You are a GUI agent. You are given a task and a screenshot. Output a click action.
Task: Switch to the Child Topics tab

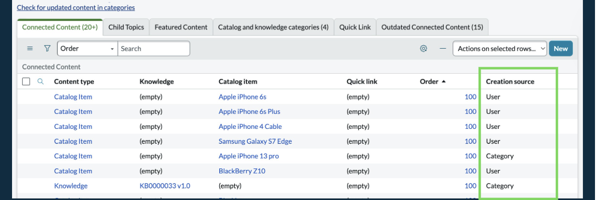[126, 28]
